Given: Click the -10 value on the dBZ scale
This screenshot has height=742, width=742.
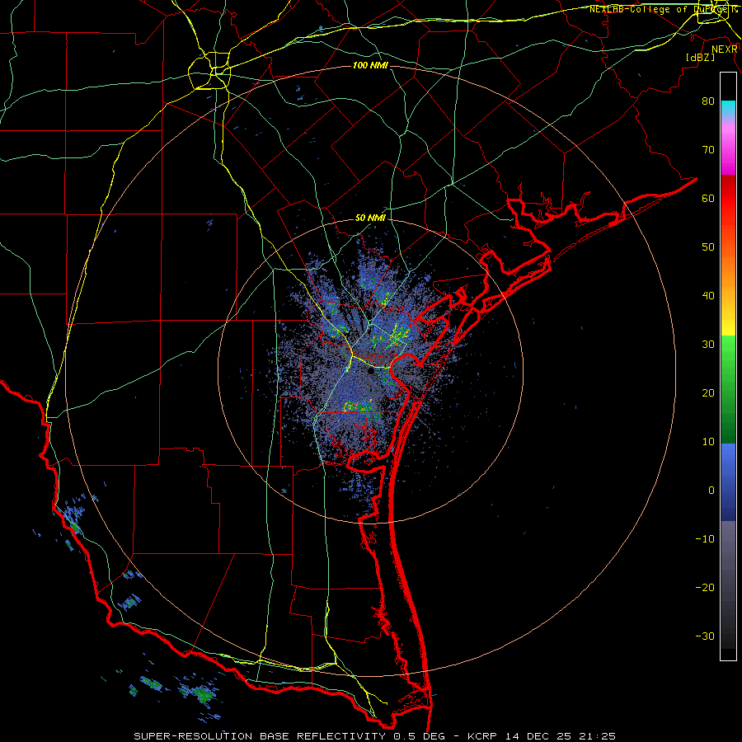Looking at the screenshot, I should (705, 539).
